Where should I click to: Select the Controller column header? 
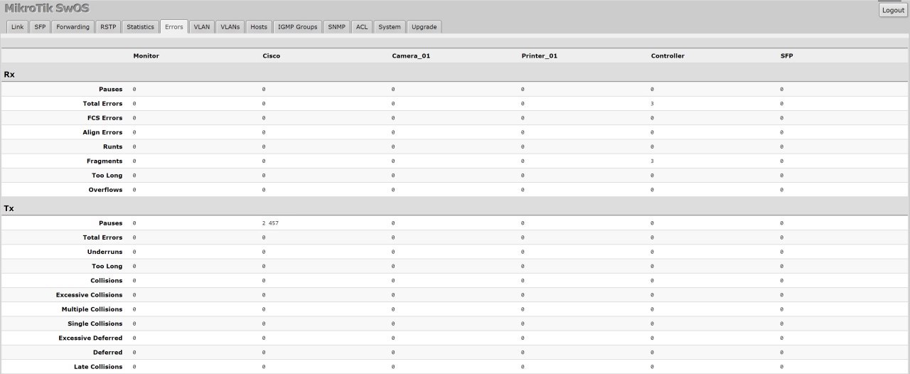(x=668, y=55)
